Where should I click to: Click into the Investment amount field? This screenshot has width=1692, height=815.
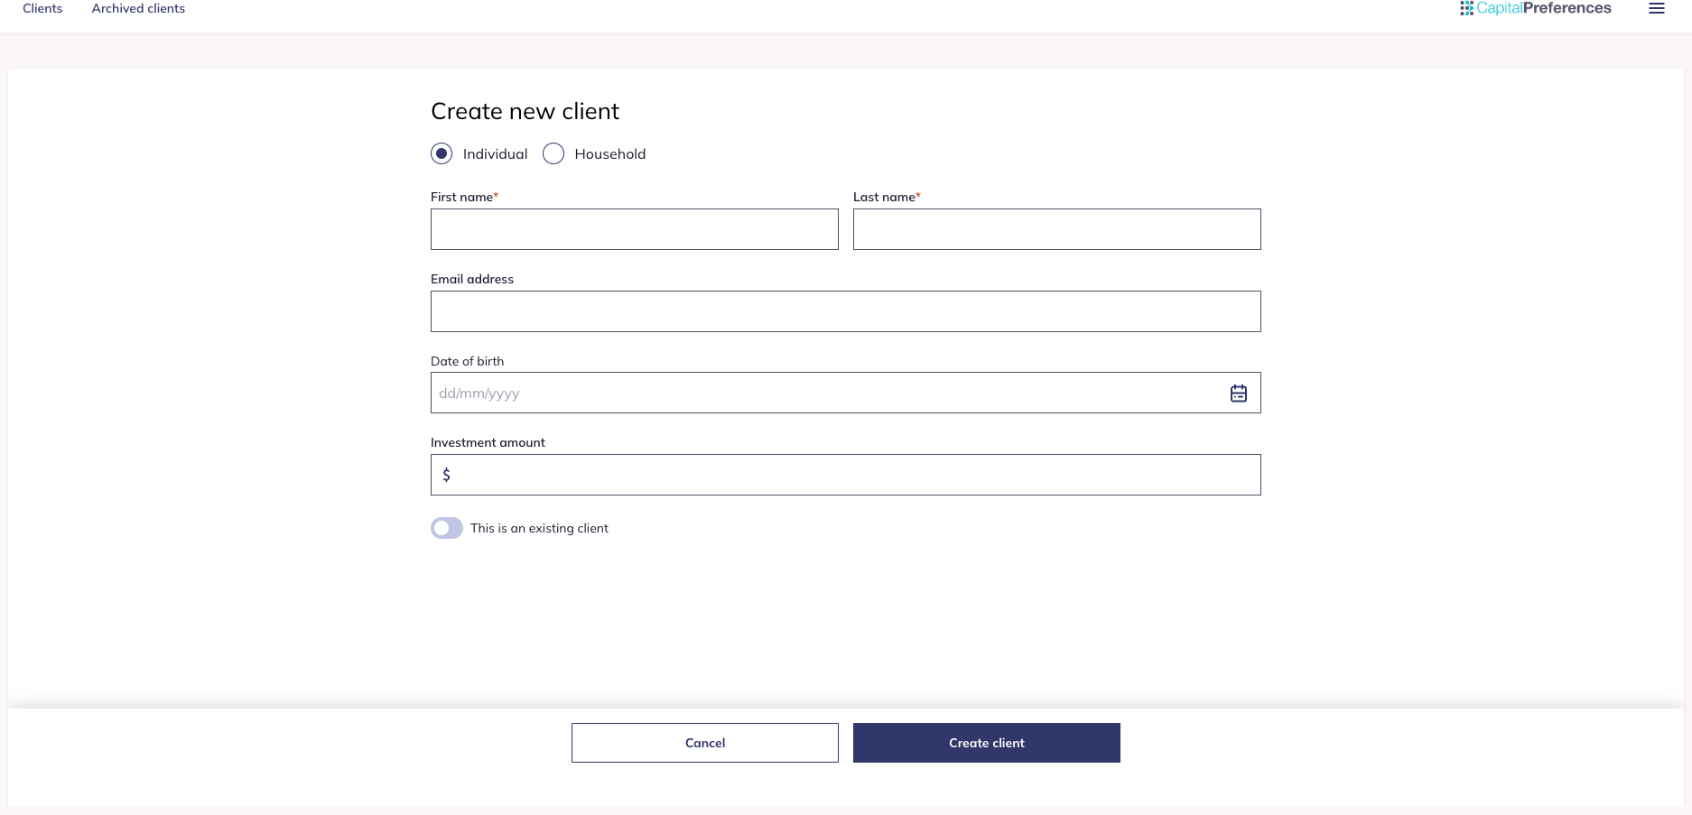(x=846, y=475)
